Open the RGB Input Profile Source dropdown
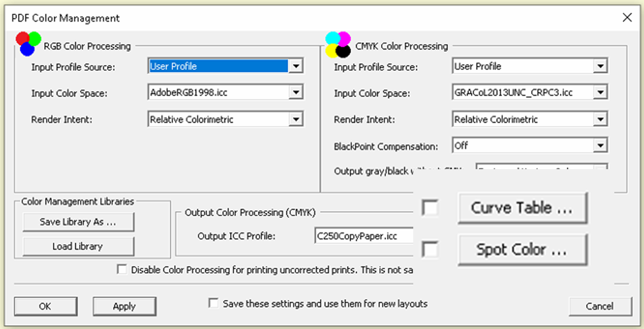 point(297,65)
